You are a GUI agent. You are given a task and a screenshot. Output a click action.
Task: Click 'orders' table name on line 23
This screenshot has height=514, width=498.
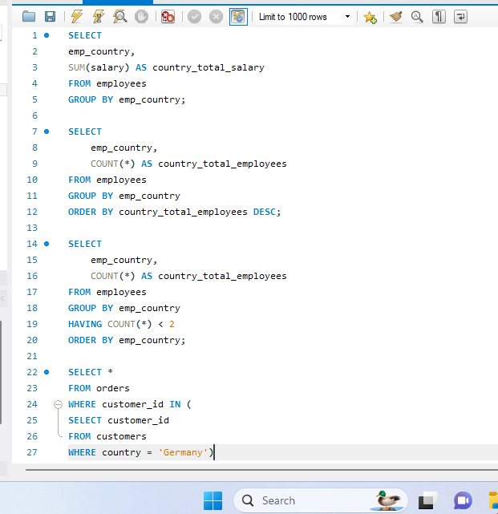[x=113, y=388]
